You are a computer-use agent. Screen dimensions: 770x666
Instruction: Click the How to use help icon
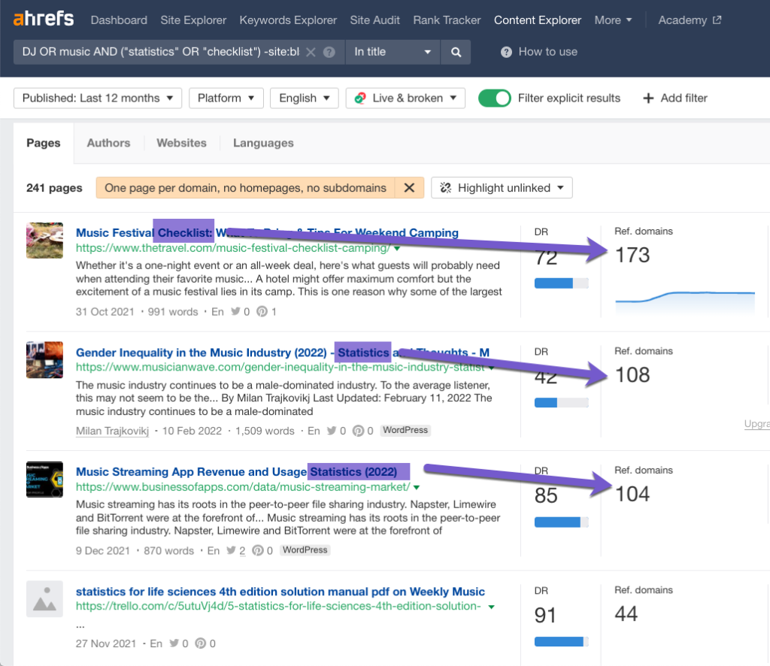[506, 52]
